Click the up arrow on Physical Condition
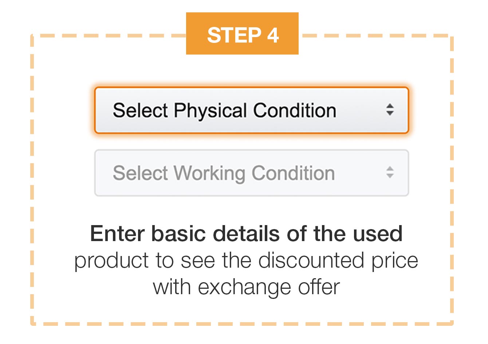The height and width of the screenshot is (344, 488). 390,106
